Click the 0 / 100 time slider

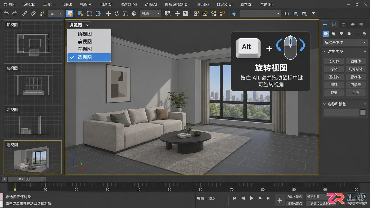click(x=24, y=179)
